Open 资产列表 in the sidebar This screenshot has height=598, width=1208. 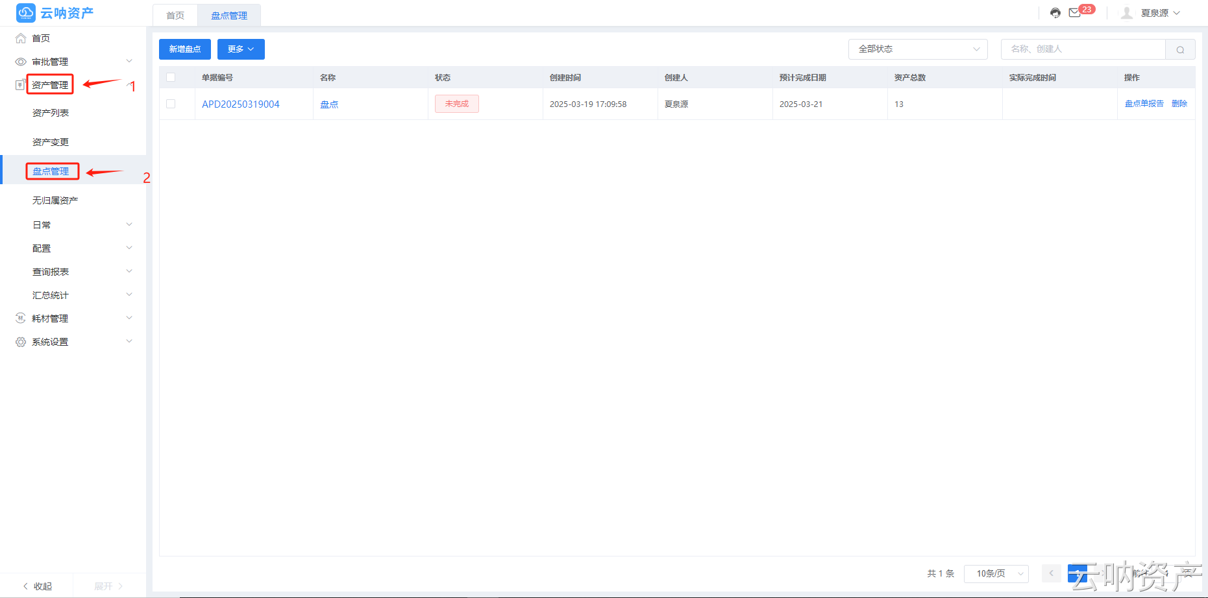(x=51, y=113)
